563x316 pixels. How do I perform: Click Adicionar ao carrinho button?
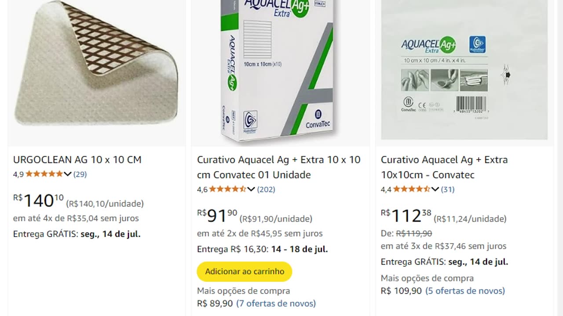(245, 271)
